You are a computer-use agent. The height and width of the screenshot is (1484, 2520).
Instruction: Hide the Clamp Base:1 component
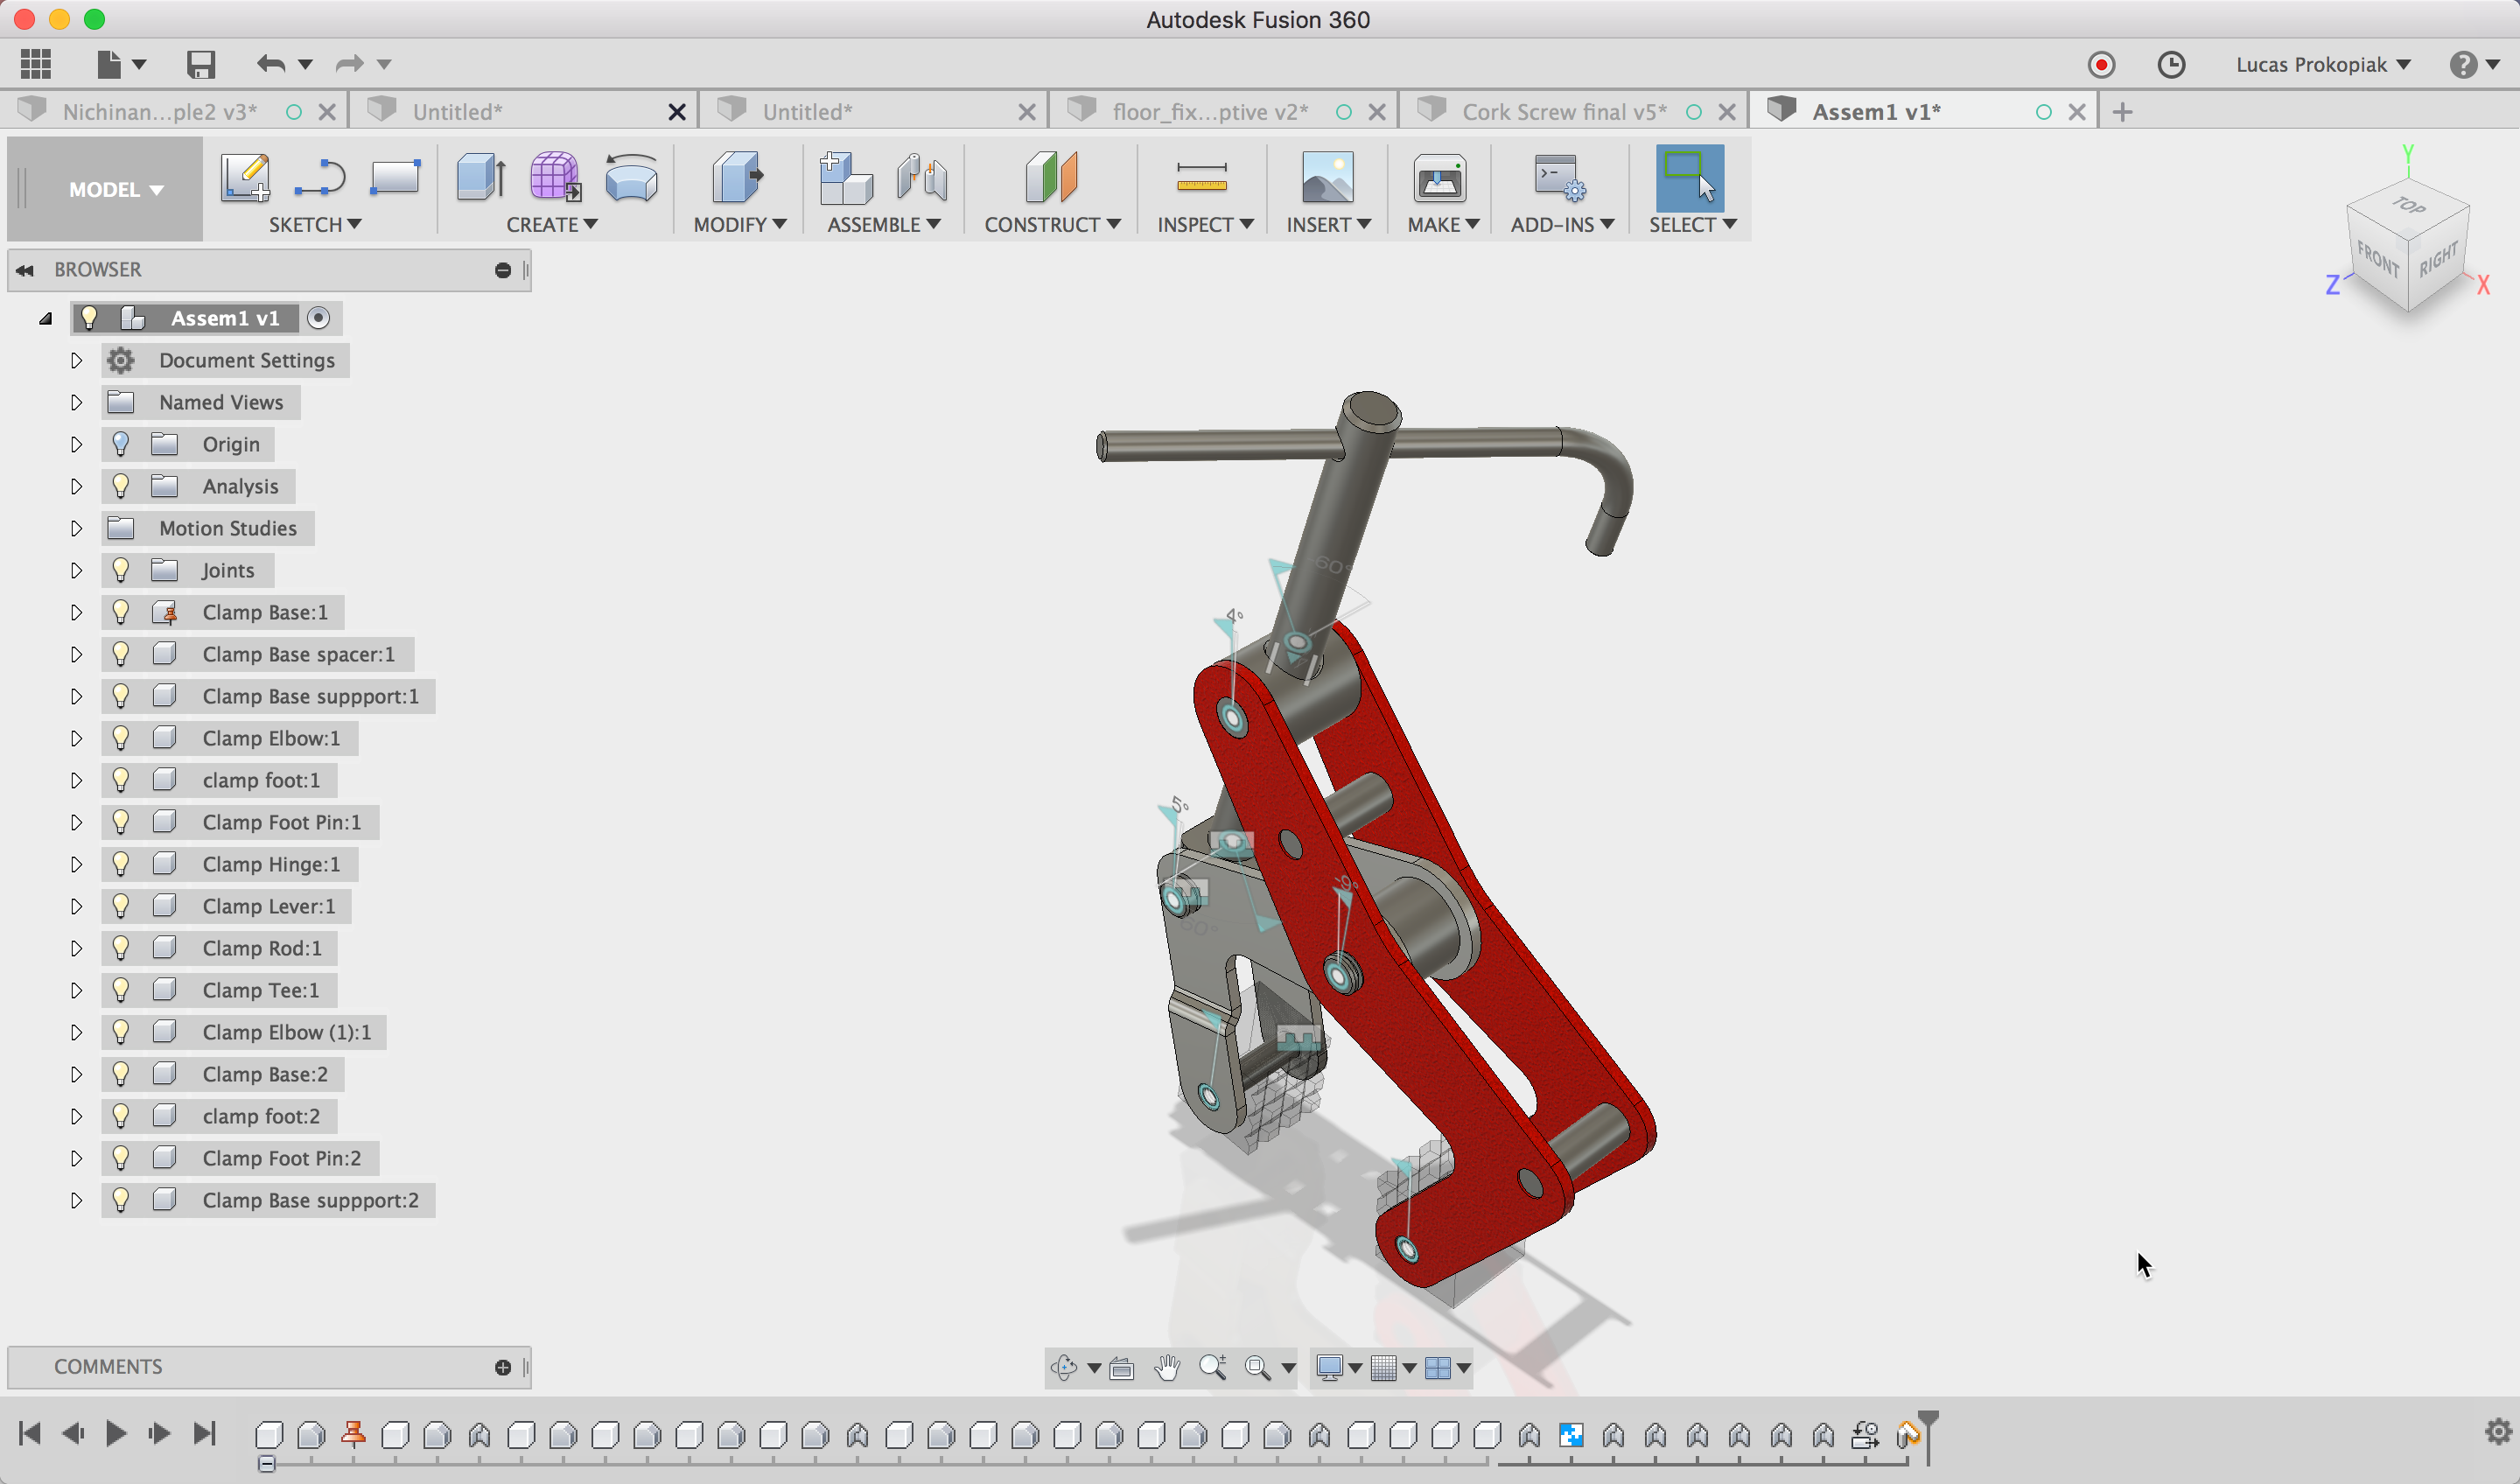(x=121, y=612)
